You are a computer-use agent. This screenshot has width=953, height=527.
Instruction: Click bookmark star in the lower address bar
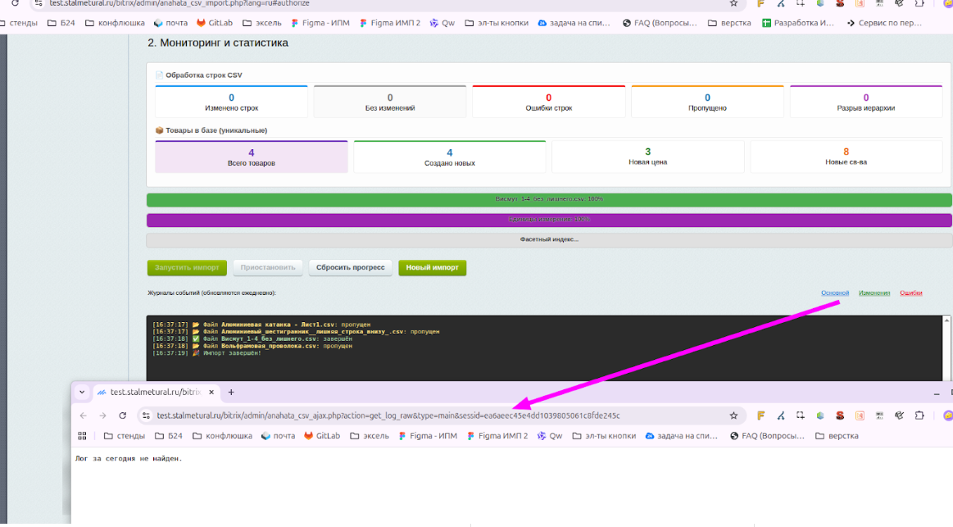pos(733,416)
